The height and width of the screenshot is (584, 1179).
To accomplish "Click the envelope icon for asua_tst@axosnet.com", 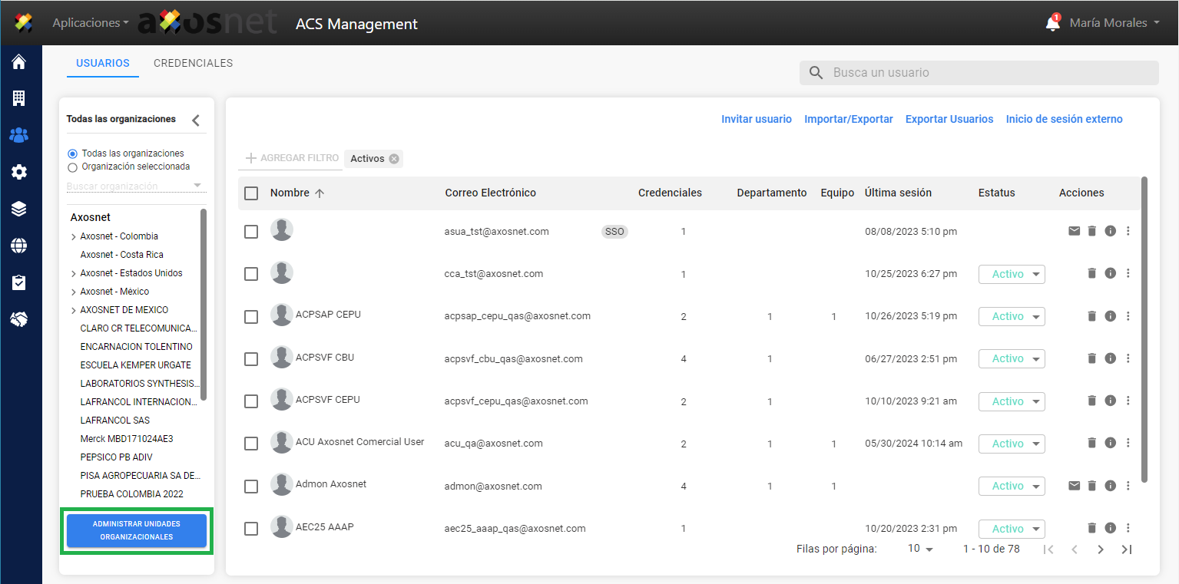I will pos(1074,231).
